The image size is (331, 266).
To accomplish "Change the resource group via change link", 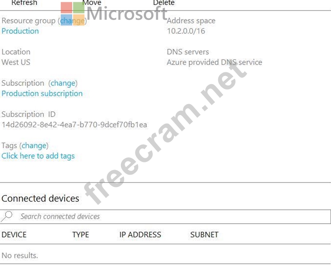I will [x=72, y=21].
